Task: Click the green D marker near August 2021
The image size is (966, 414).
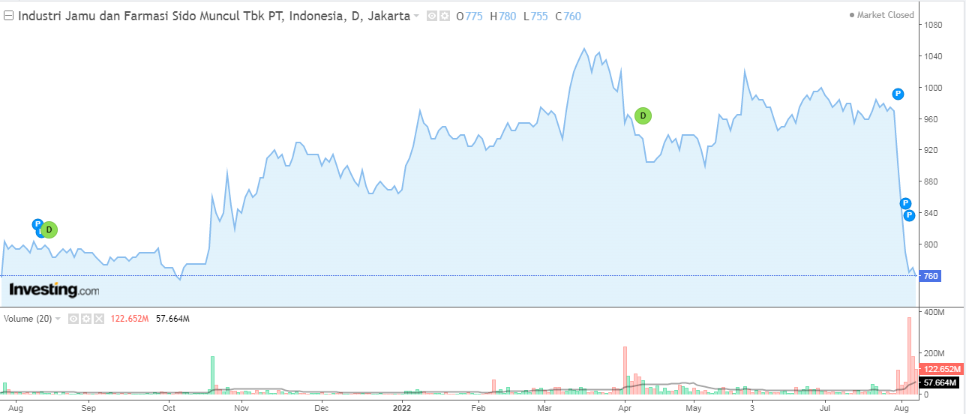Action: tap(49, 229)
